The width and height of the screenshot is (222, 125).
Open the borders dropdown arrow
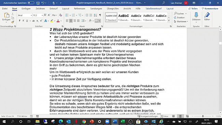click(99, 21)
